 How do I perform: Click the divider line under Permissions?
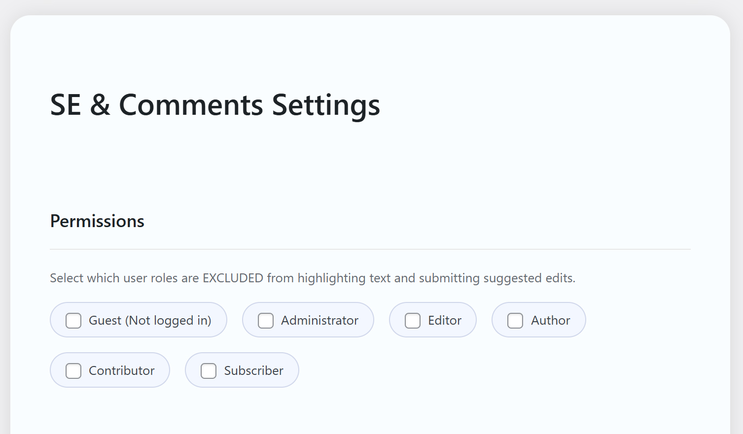(370, 249)
